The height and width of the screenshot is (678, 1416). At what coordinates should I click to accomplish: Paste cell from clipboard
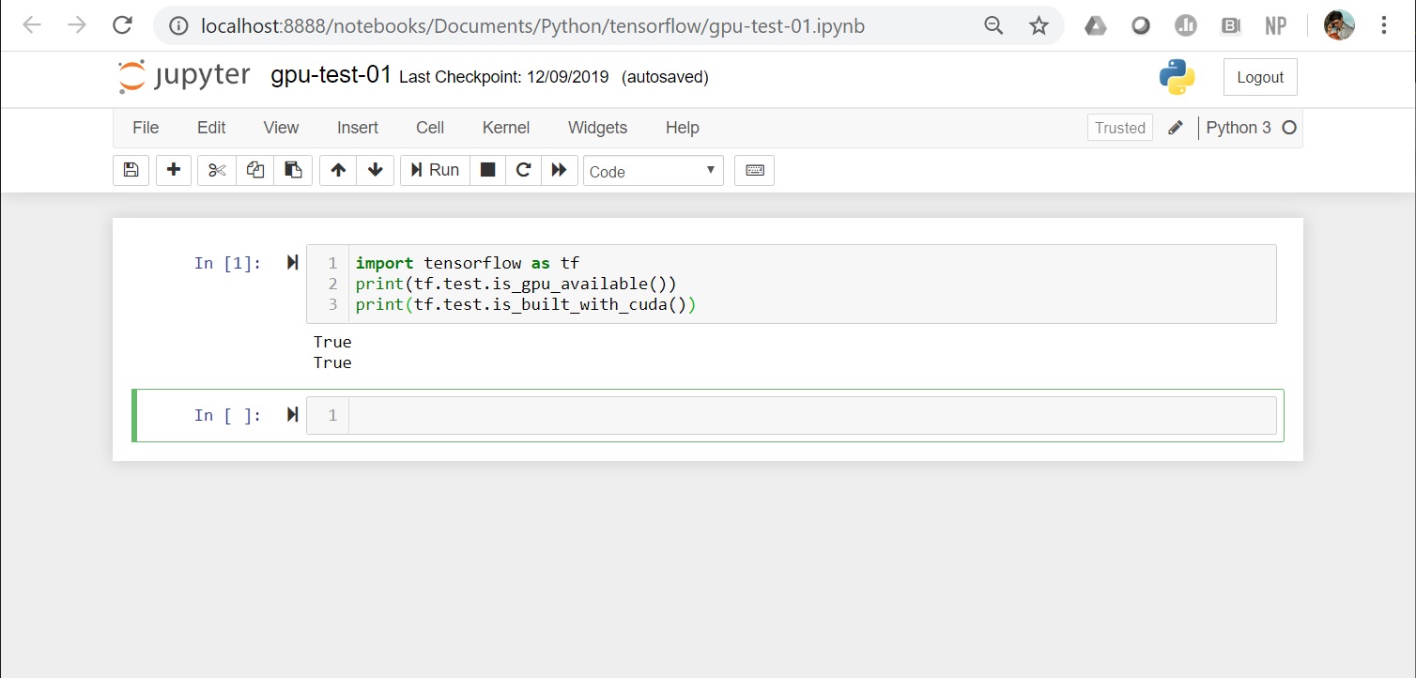(292, 170)
